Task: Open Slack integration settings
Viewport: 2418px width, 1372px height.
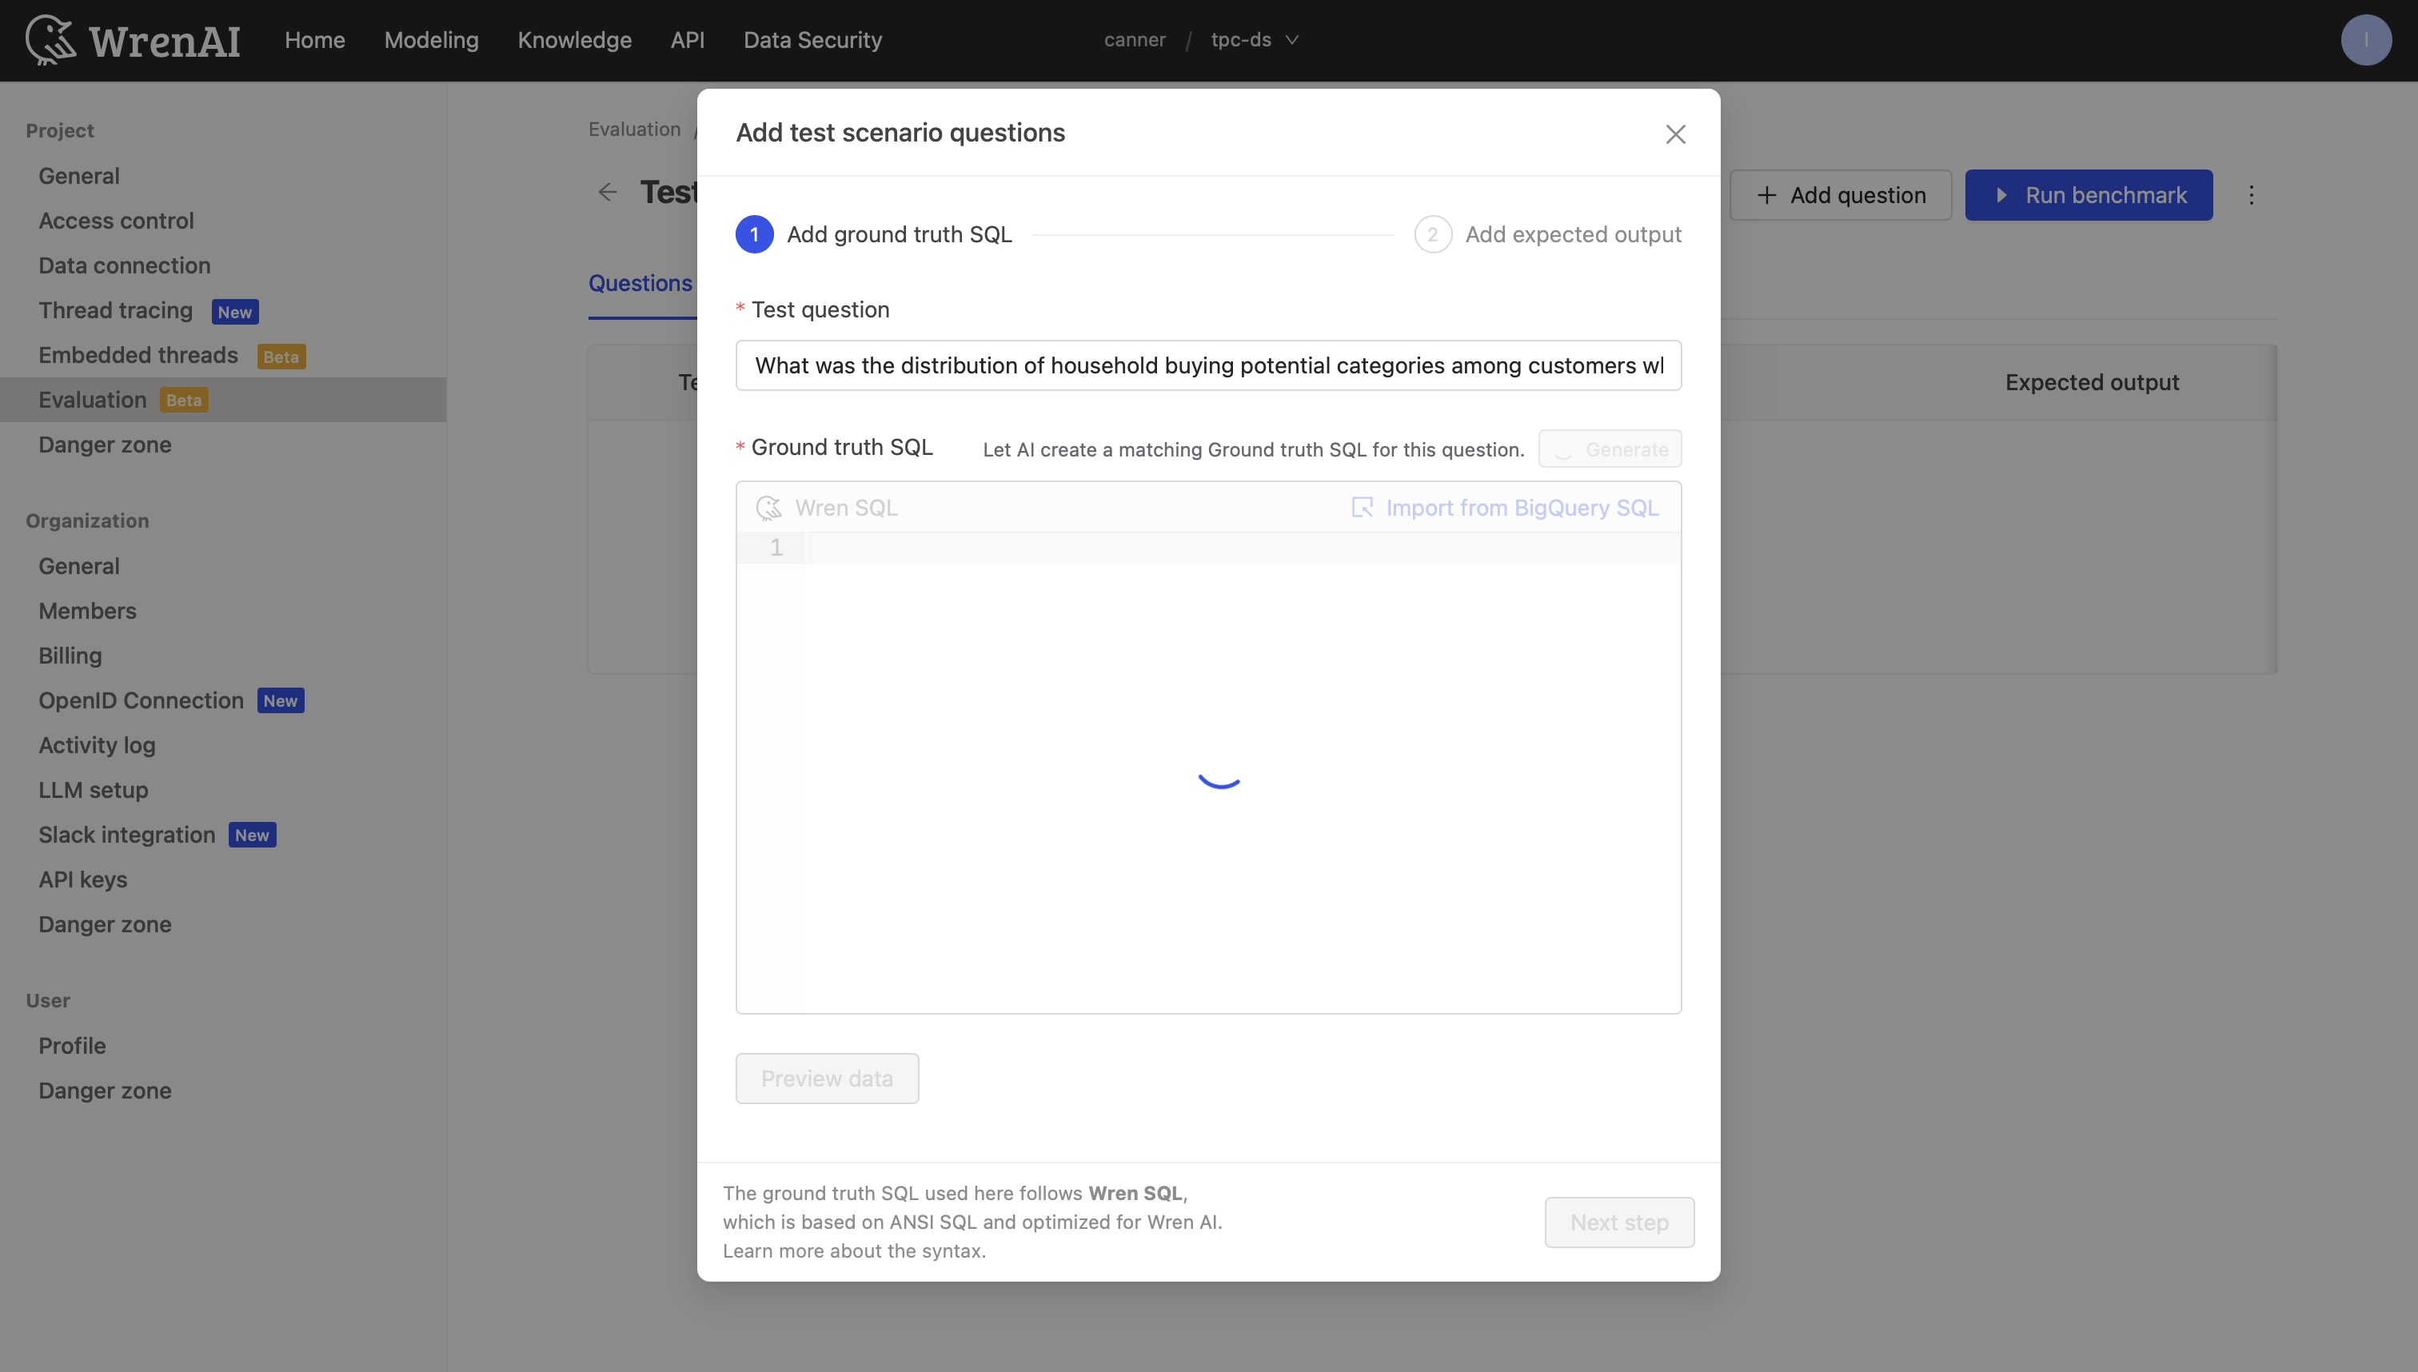Action: [126, 835]
